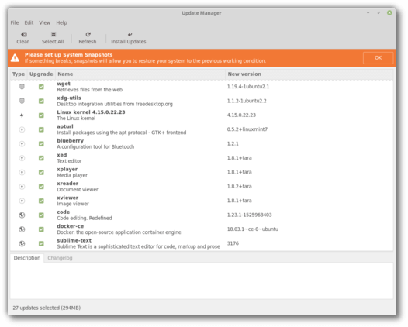Uncheck the wget upgrade checkbox
This screenshot has height=327, width=408.
41,87
